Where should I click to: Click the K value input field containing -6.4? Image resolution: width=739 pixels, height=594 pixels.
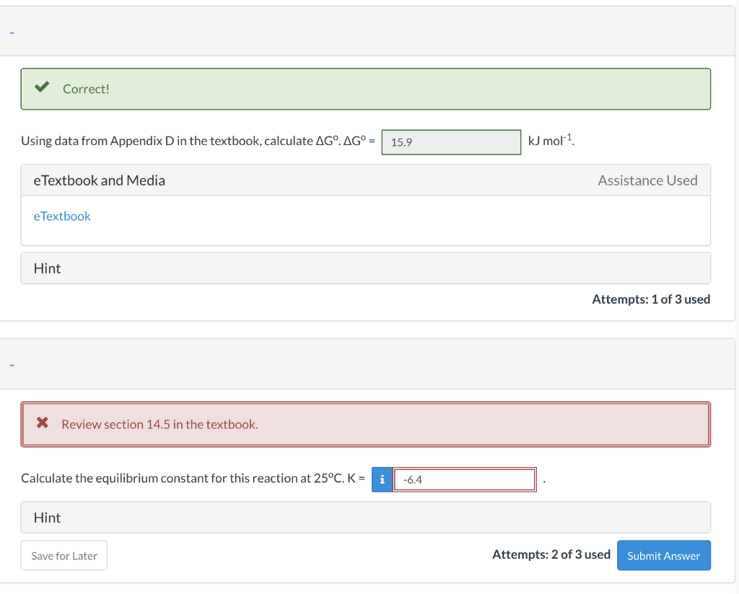[x=465, y=479]
